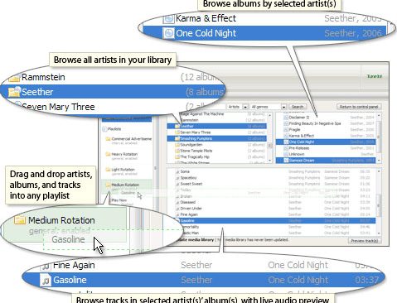Click the Sweet Sweet track note icon
Viewport: 397px width, 303px height.
(177, 184)
